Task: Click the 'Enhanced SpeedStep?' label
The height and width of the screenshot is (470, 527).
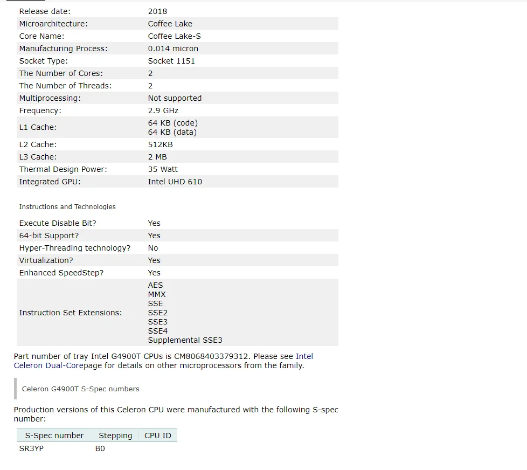Action: (61, 273)
